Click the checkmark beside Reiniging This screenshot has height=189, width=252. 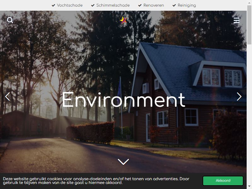[174, 5]
